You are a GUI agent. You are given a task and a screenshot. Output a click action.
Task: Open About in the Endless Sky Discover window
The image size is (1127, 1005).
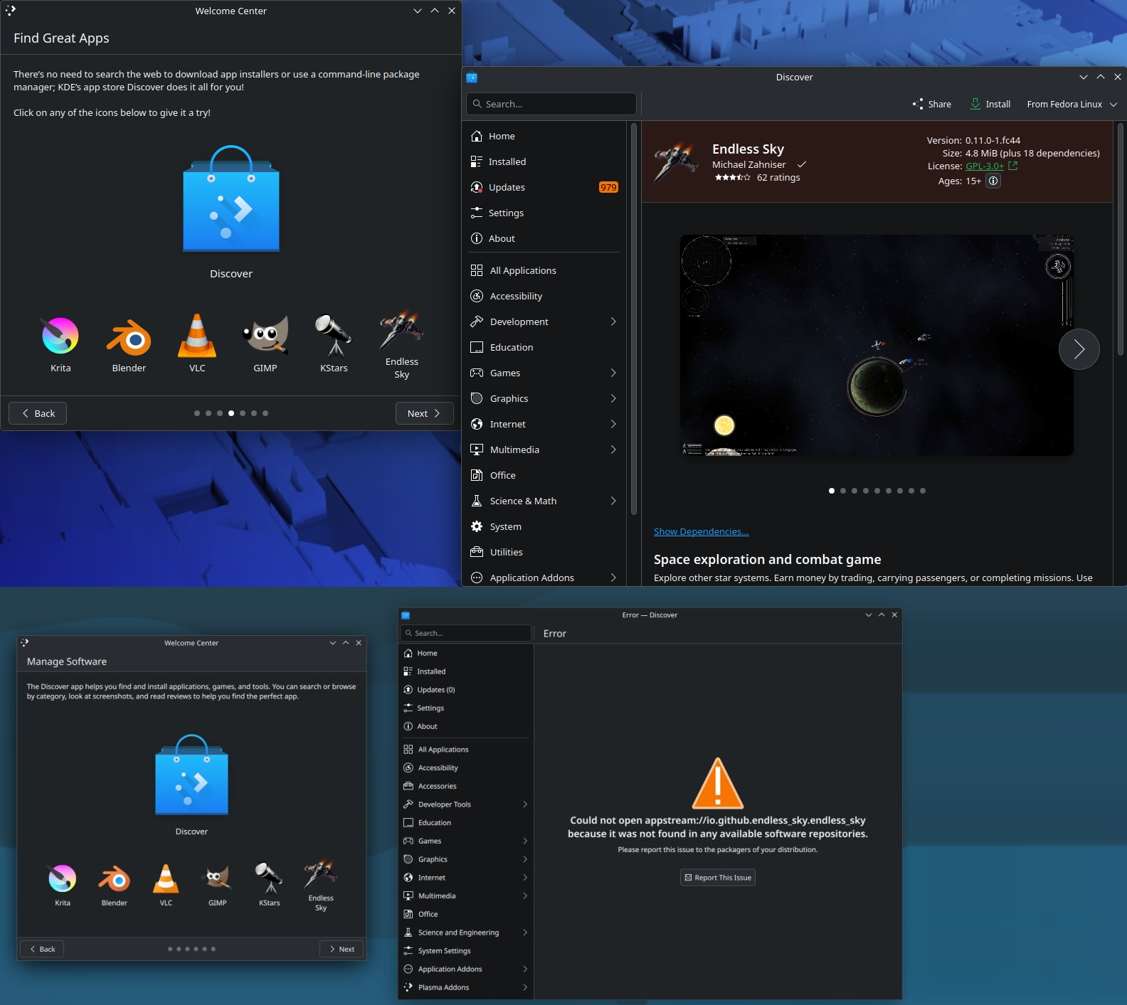coord(544,238)
